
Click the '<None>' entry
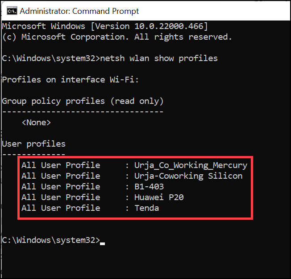coord(36,122)
